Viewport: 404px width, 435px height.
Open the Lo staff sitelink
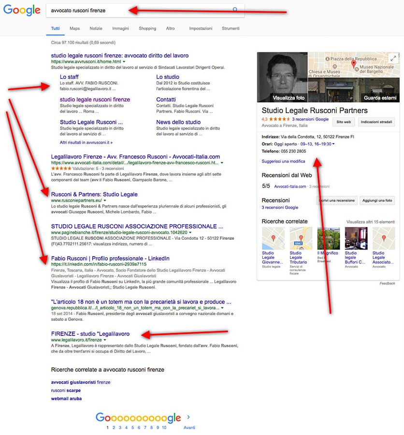[69, 77]
